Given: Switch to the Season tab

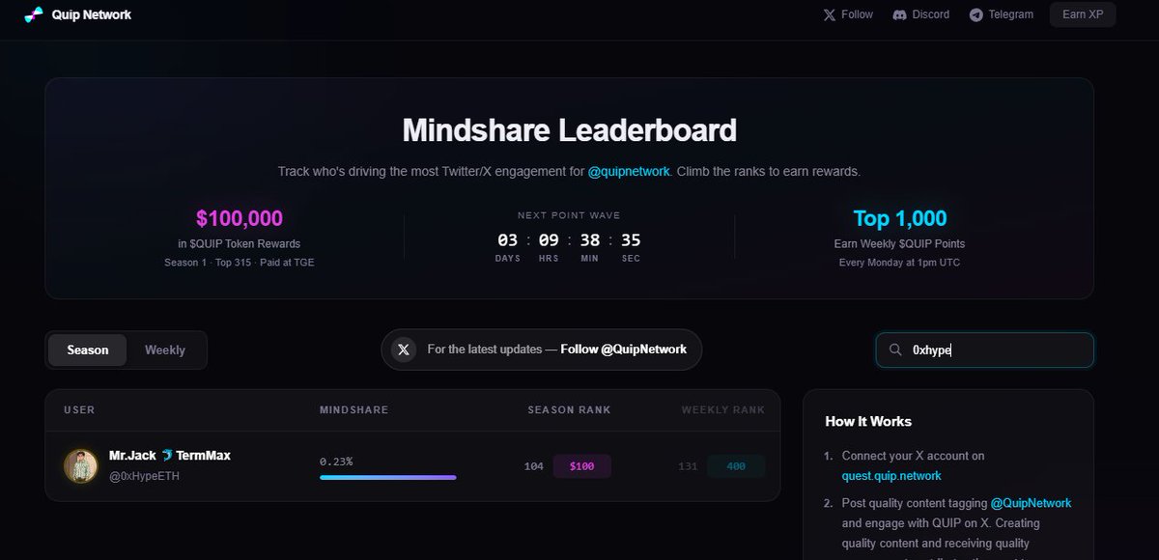Looking at the screenshot, I should click(88, 350).
